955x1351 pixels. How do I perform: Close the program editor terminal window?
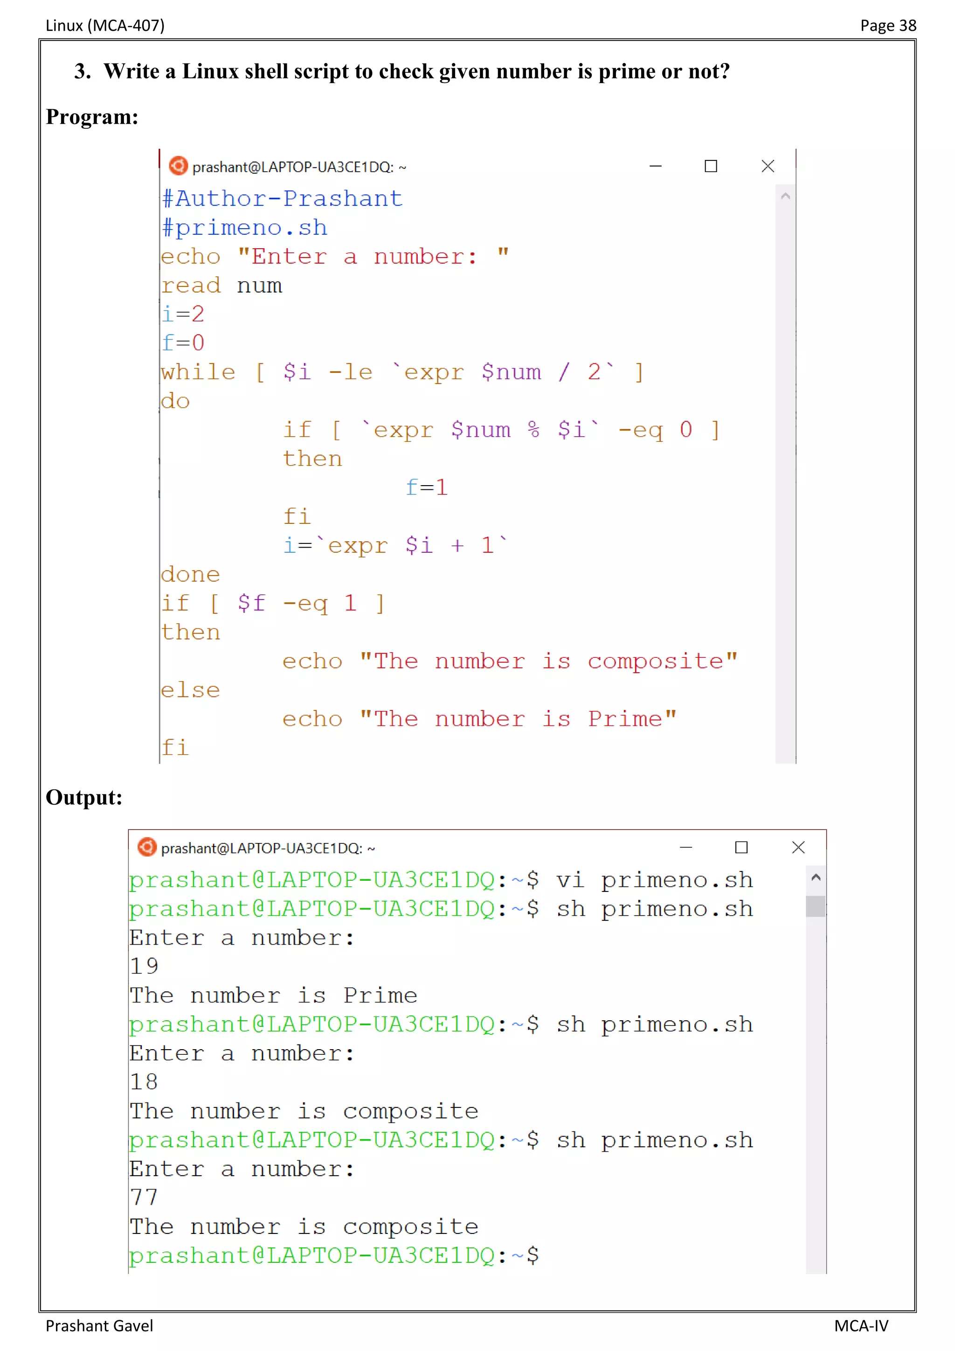pyautogui.click(x=768, y=167)
